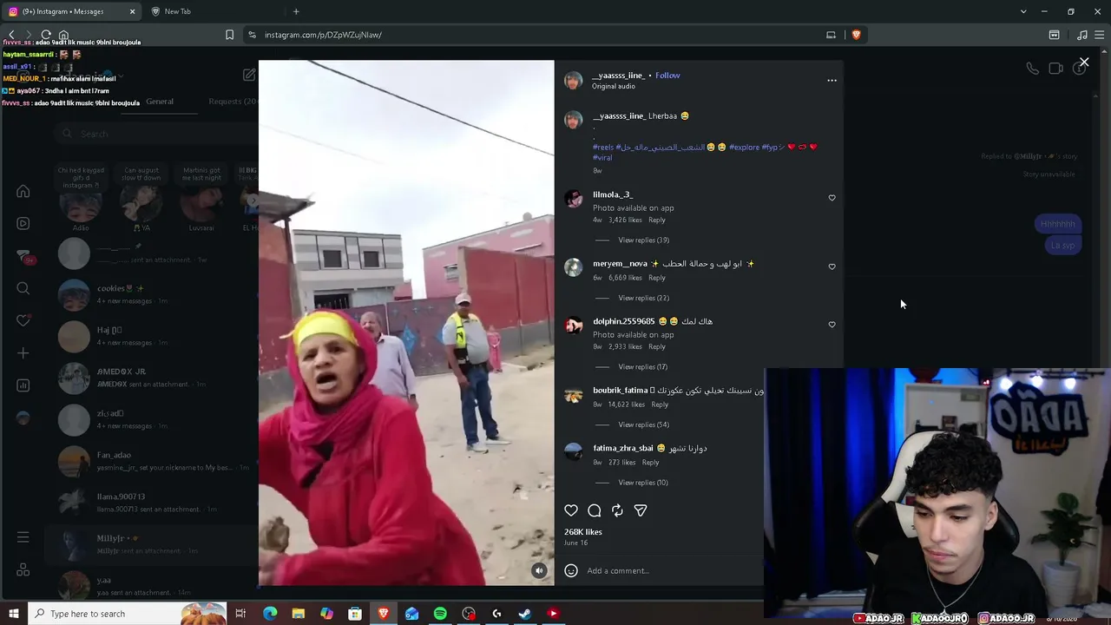The width and height of the screenshot is (1111, 625).
Task: Close the post overlay with the X
Action: click(x=1084, y=62)
